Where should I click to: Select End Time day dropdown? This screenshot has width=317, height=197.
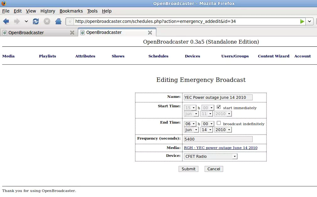coord(207,130)
